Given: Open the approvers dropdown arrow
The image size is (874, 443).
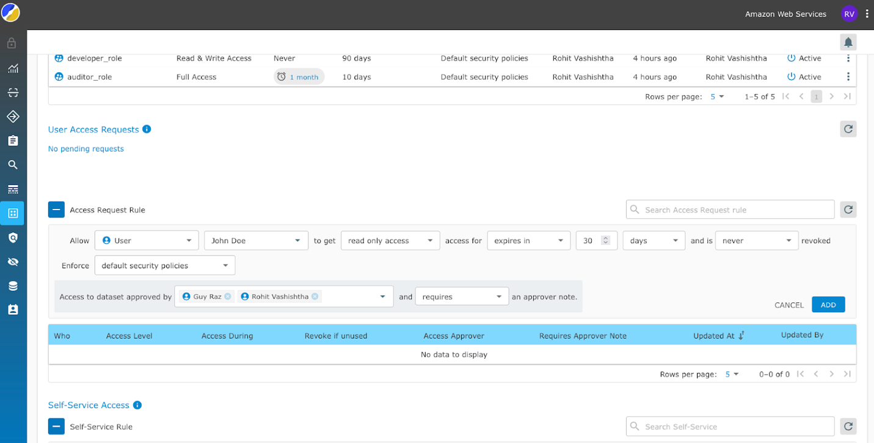Looking at the screenshot, I should tap(383, 296).
